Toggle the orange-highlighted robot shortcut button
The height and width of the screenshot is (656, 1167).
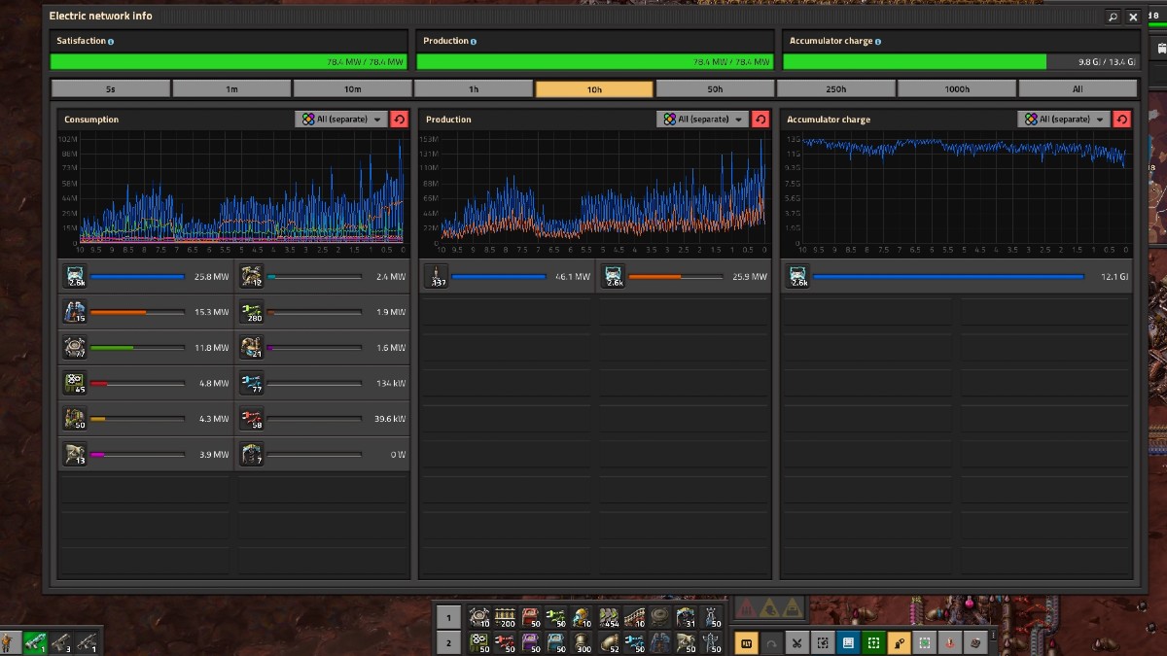[899, 642]
